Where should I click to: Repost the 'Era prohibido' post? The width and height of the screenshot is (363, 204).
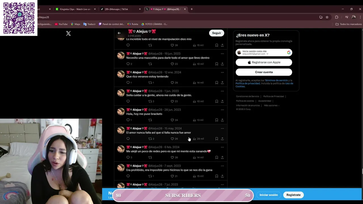pyautogui.click(x=150, y=176)
